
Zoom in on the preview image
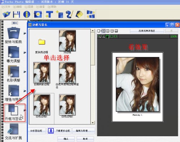(99, 36)
